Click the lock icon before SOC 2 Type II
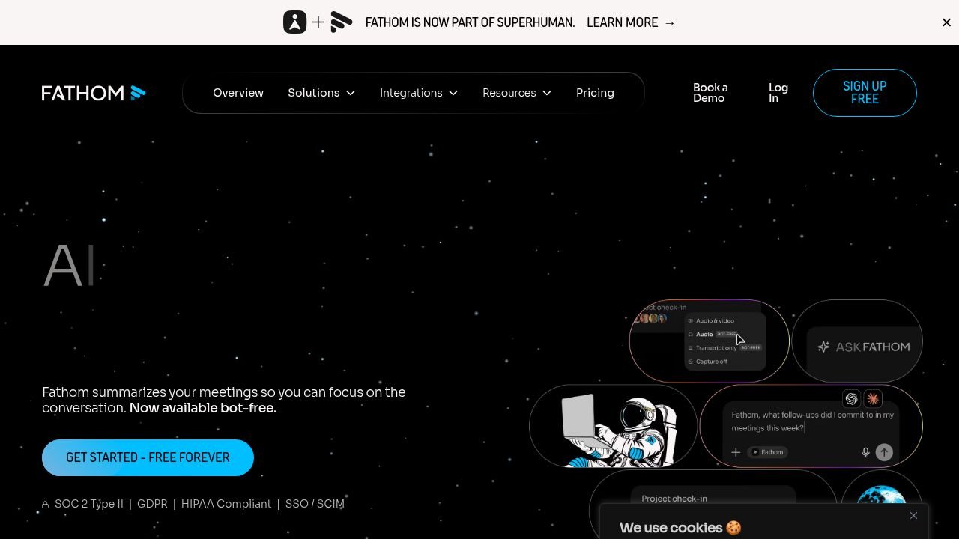The image size is (959, 539). pyautogui.click(x=46, y=505)
